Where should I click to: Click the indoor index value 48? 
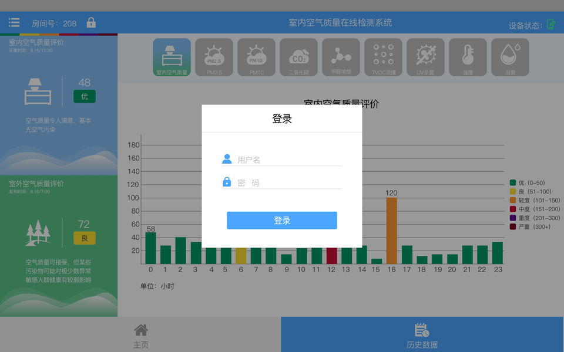click(85, 83)
